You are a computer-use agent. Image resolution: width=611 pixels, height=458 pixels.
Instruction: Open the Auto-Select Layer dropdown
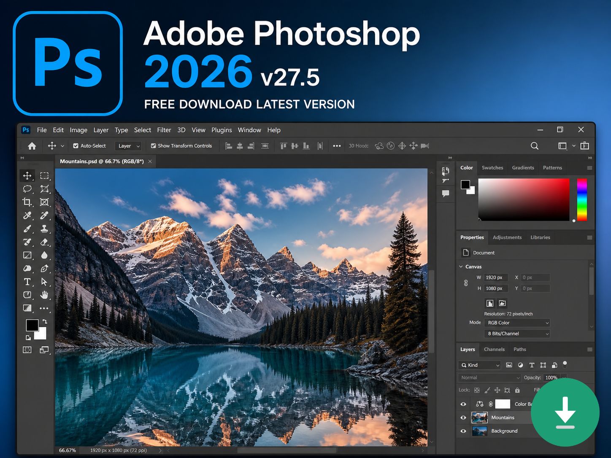(128, 146)
